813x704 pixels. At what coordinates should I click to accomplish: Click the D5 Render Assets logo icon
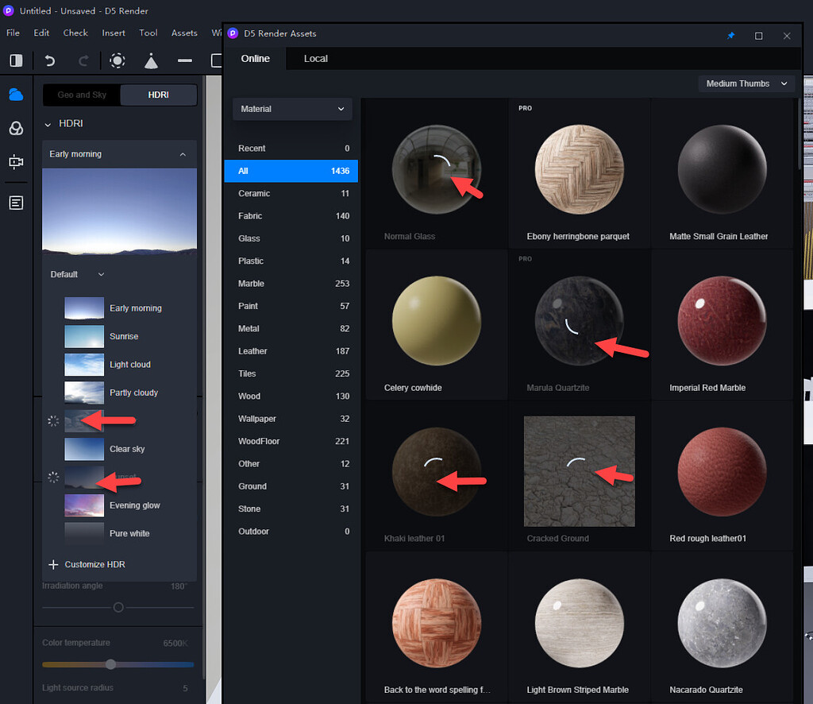[x=233, y=33]
